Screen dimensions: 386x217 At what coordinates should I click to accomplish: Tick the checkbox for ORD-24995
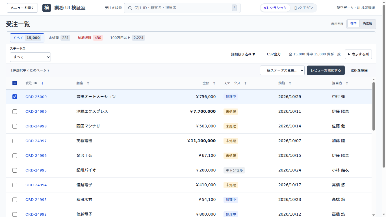click(x=15, y=170)
